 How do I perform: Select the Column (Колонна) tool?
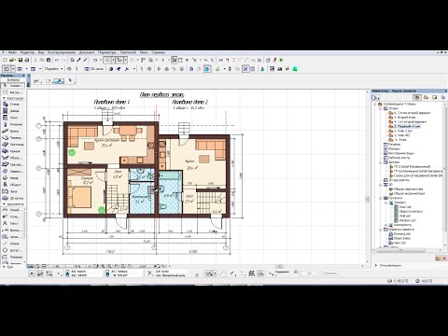point(12,124)
